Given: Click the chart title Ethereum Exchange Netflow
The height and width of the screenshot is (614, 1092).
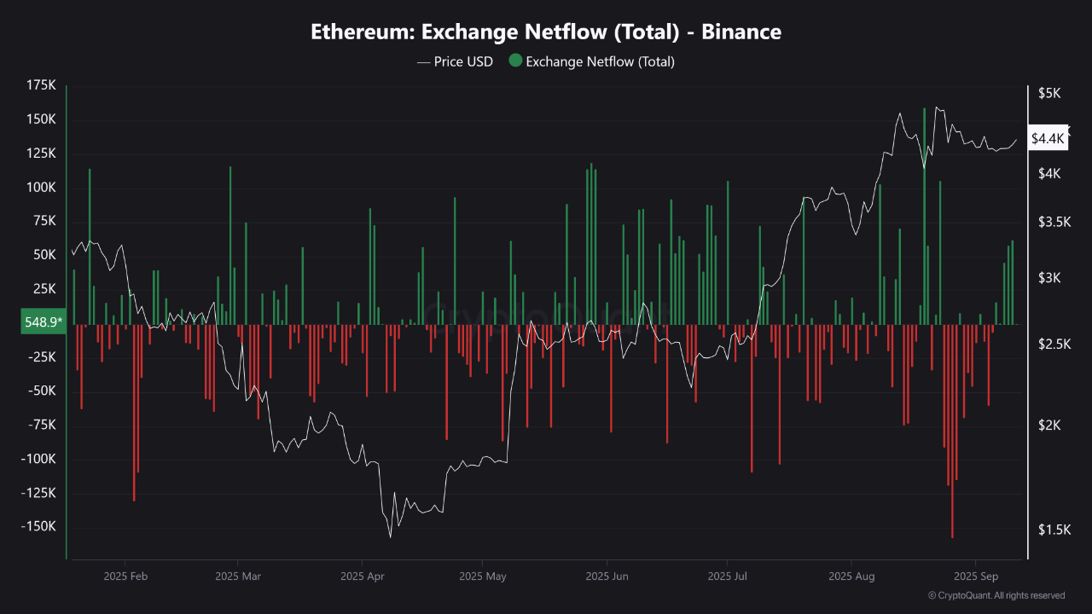Looking at the screenshot, I should (x=546, y=32).
